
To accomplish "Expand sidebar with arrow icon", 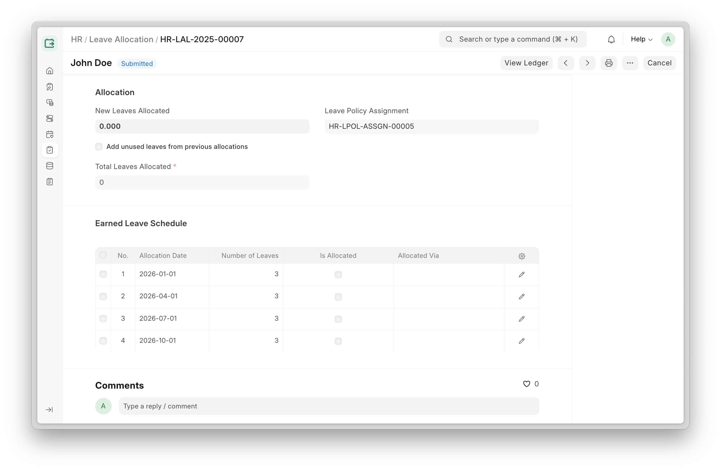I will tap(49, 410).
